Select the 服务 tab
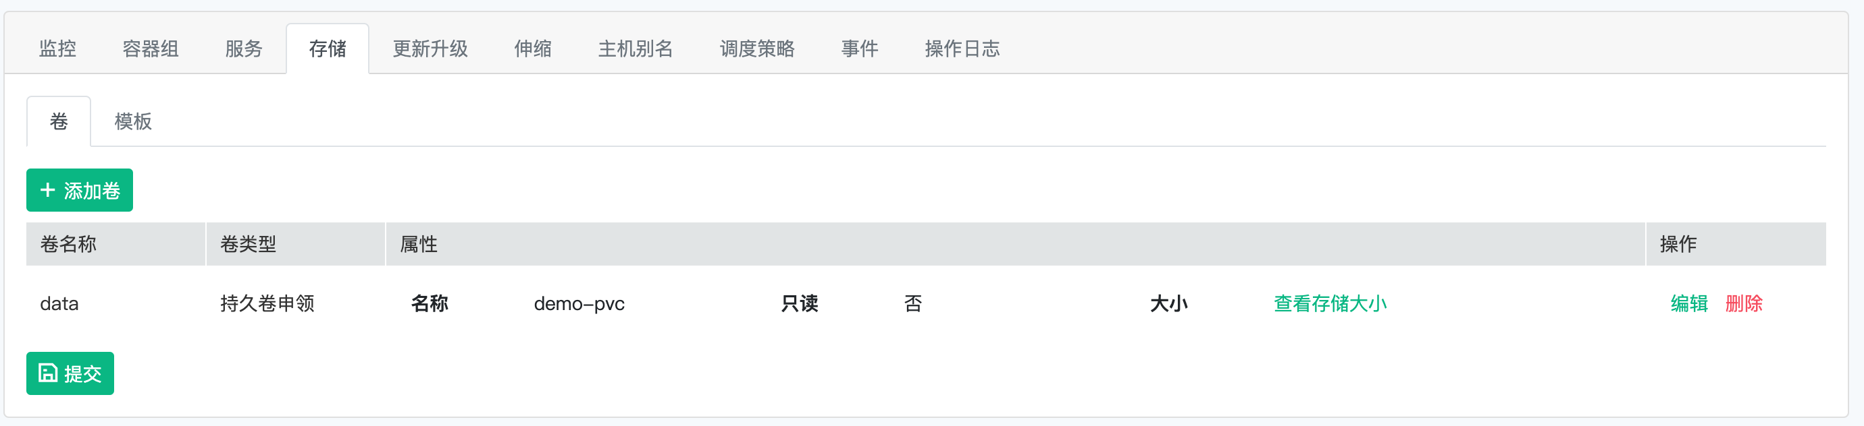The height and width of the screenshot is (426, 1864). click(x=244, y=49)
